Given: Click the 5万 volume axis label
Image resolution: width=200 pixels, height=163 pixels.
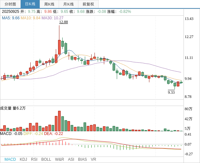Looking at the screenshot, I should pyautogui.click(x=187, y=129).
